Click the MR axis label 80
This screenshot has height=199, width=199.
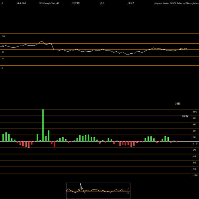[x=194, y=118]
